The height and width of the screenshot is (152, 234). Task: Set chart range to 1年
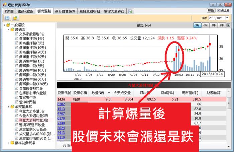click(214, 25)
